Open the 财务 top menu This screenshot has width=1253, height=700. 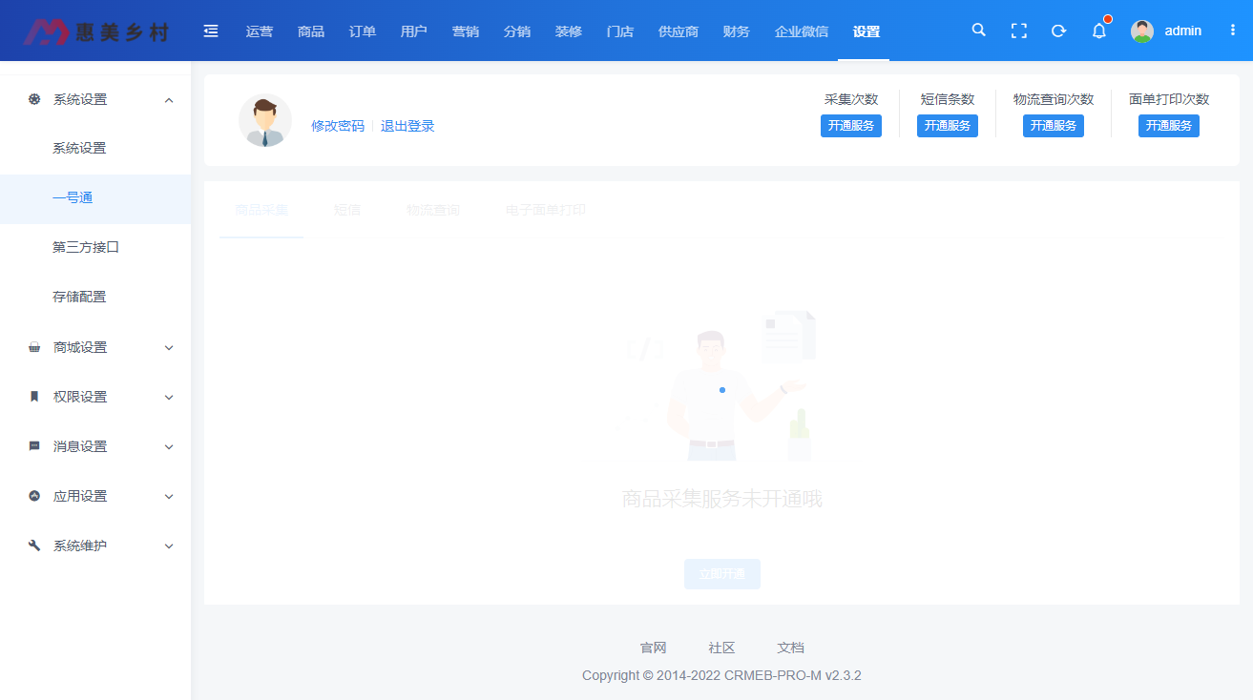click(736, 31)
